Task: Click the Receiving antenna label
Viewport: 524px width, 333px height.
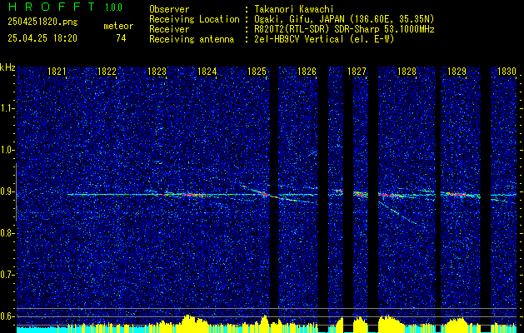Action: (x=192, y=39)
